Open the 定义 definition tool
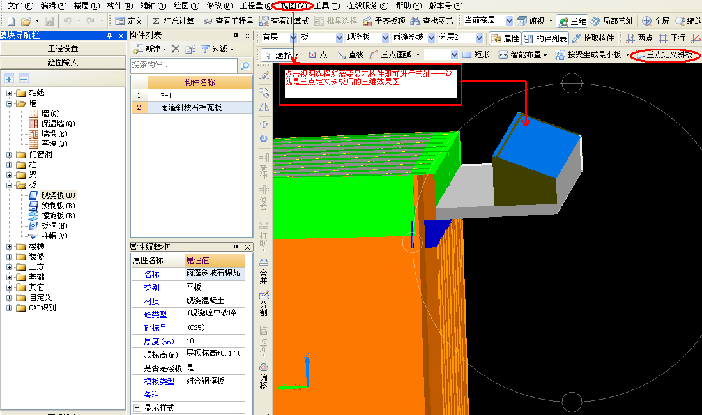 128,21
